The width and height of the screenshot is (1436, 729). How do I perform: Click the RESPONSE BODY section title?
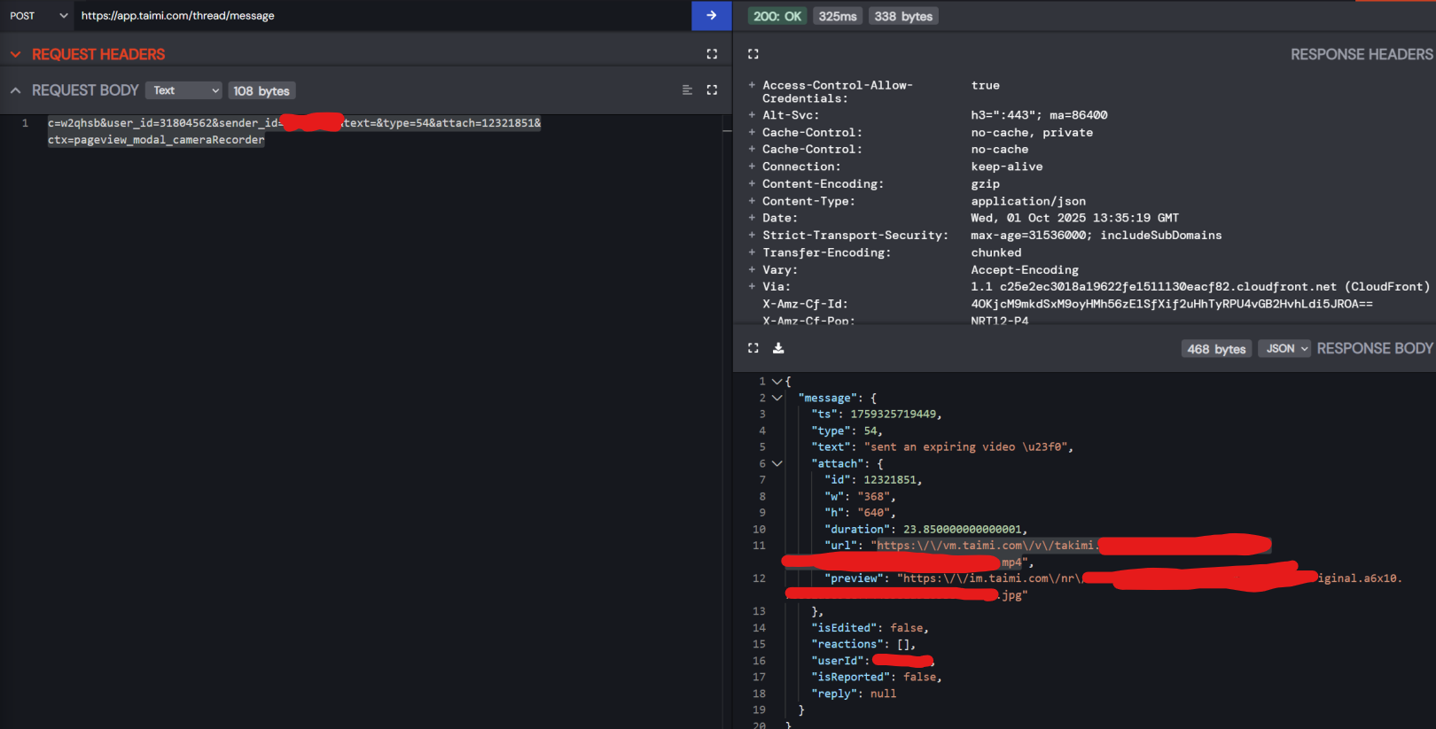point(1375,349)
